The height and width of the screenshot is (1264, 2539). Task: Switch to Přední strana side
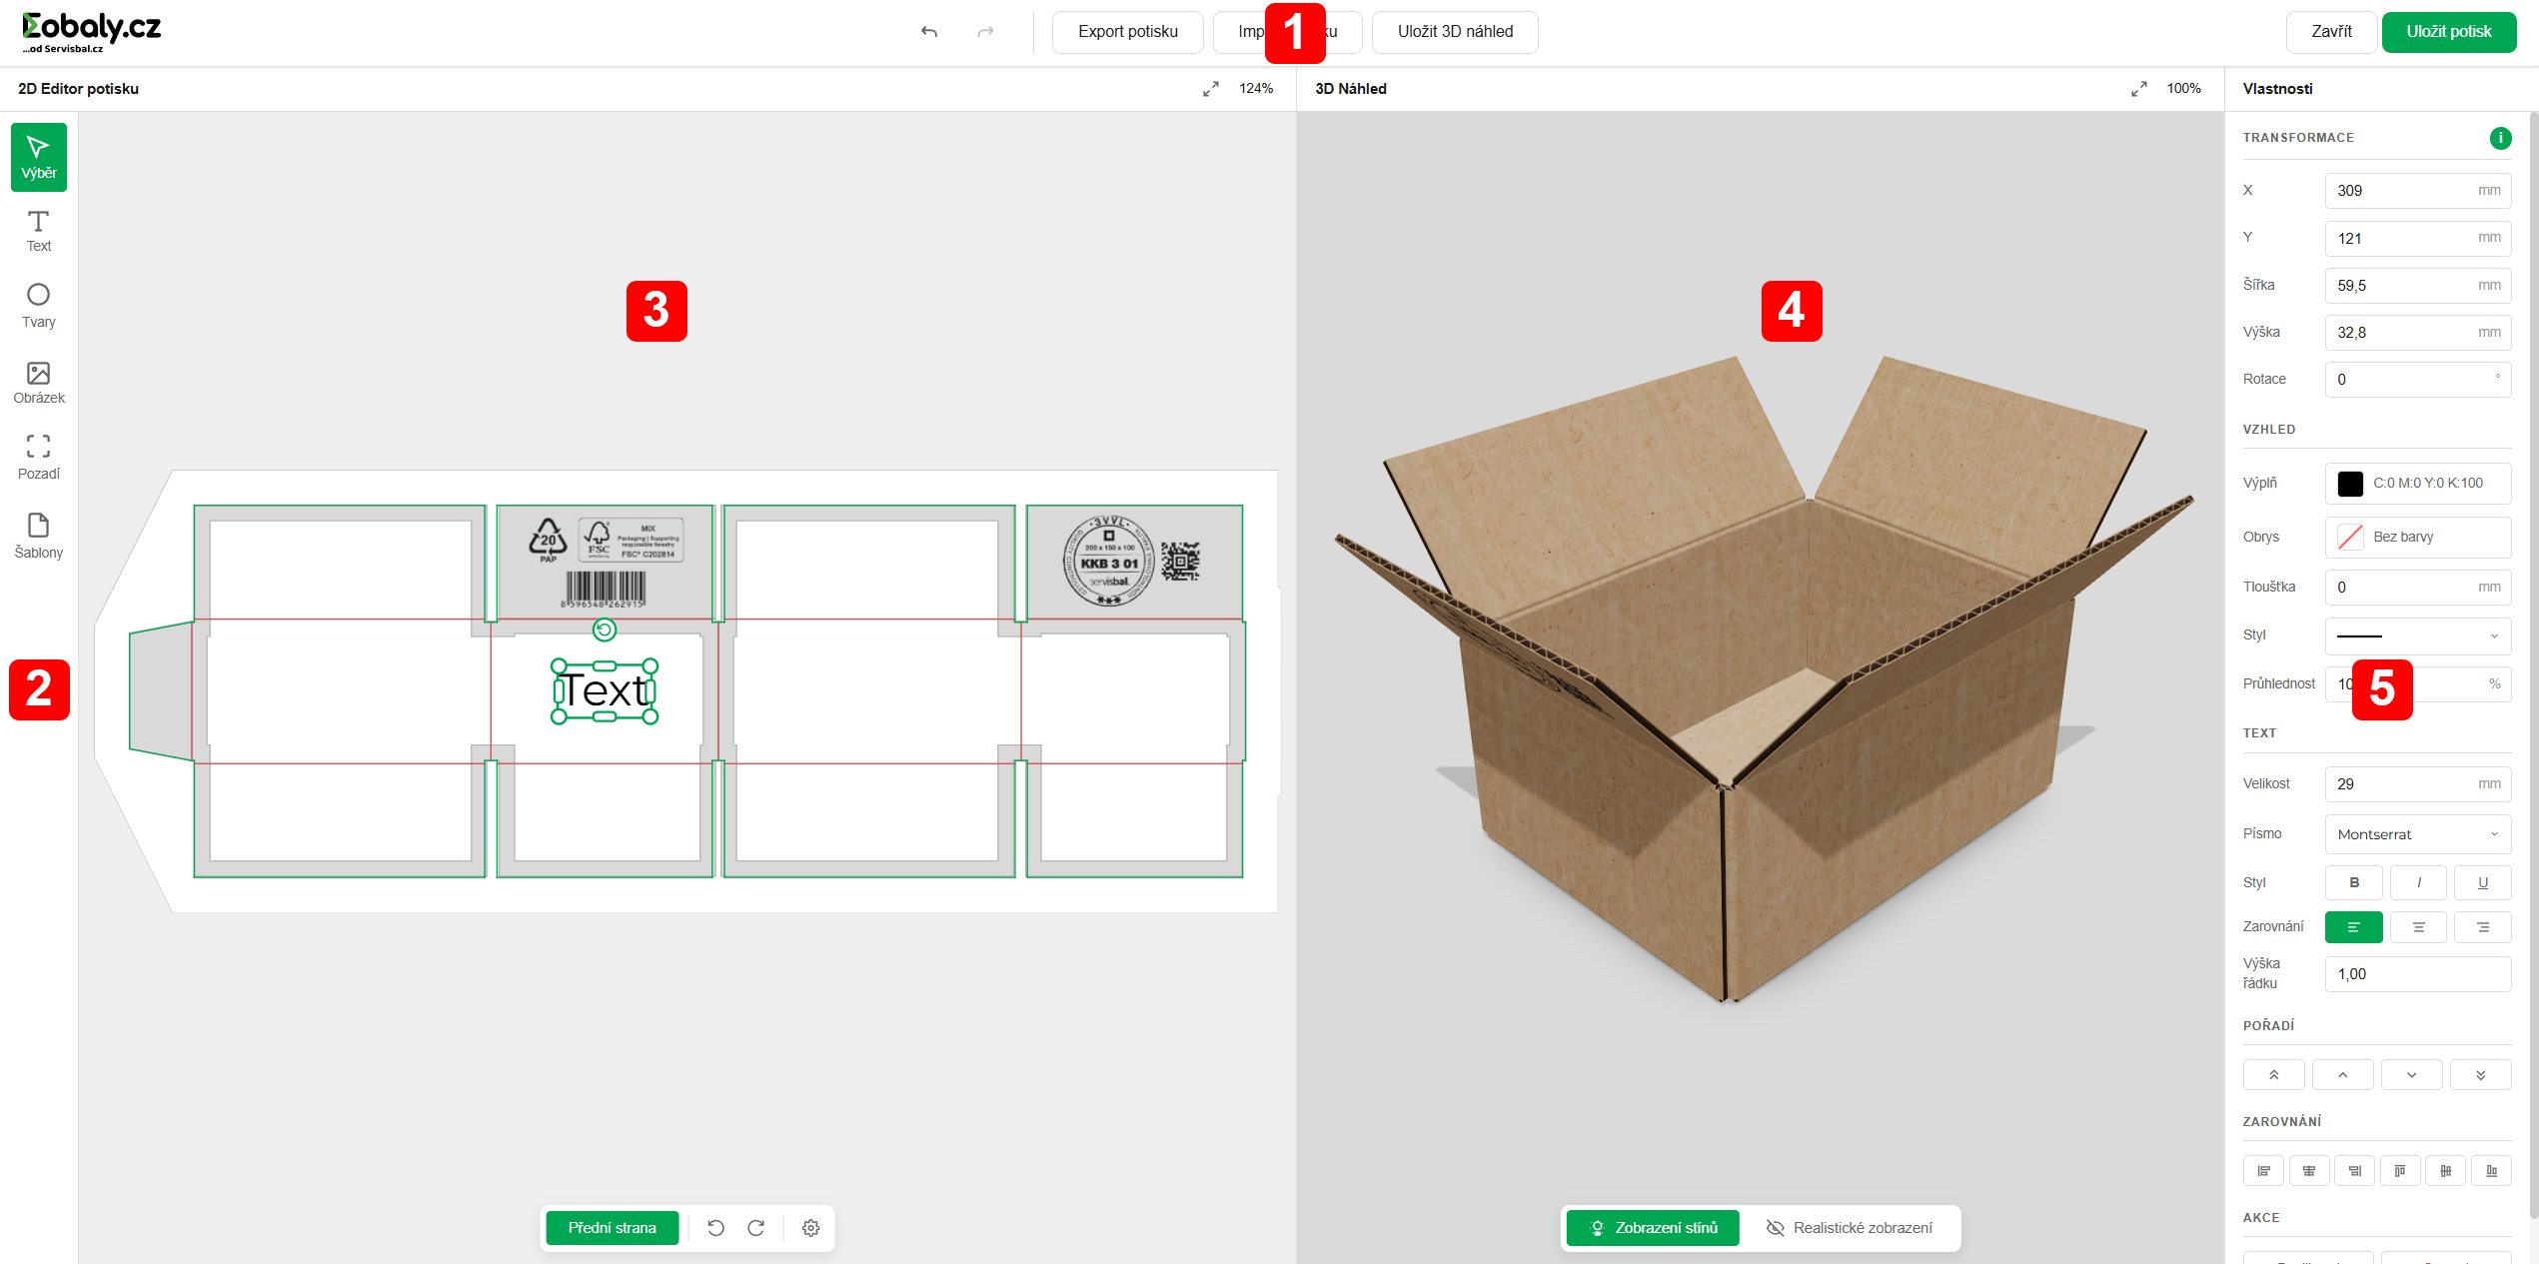612,1228
